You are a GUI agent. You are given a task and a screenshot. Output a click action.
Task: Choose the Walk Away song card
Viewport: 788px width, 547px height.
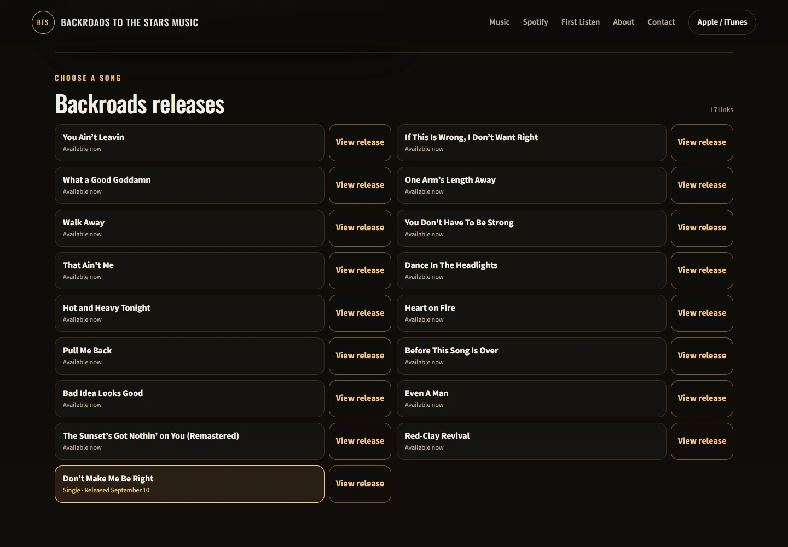pyautogui.click(x=189, y=228)
